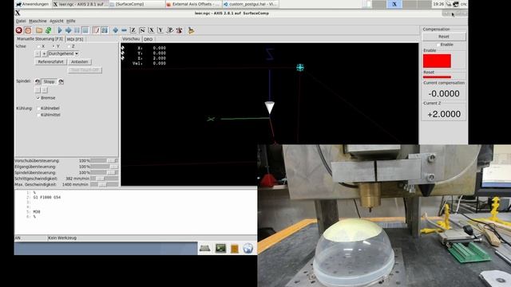The width and height of the screenshot is (511, 287).
Task: Select the DRO tab
Action: point(149,39)
